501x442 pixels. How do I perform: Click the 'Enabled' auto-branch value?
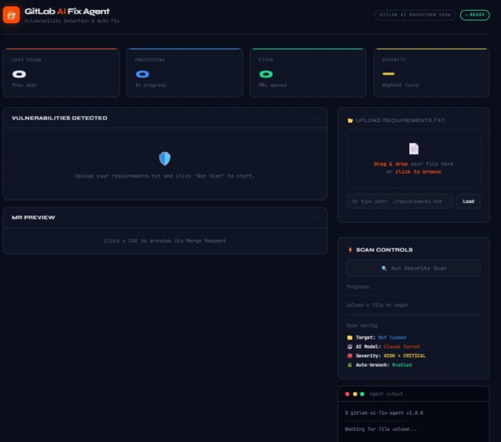(402, 365)
